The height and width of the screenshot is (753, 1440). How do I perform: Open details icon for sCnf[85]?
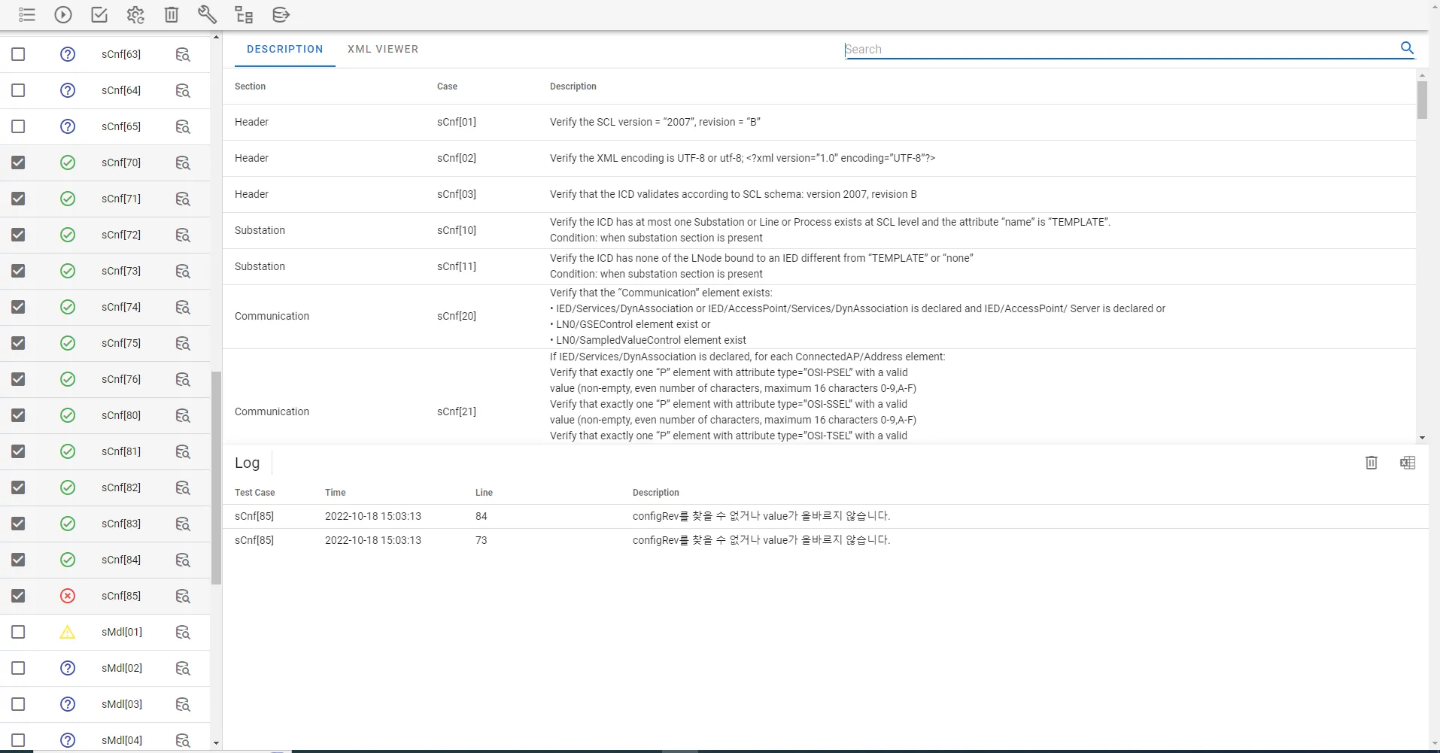(183, 596)
